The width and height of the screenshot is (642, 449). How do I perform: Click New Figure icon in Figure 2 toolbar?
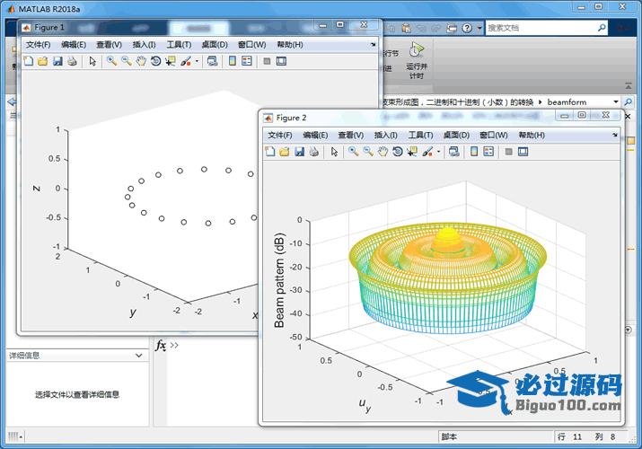click(270, 152)
